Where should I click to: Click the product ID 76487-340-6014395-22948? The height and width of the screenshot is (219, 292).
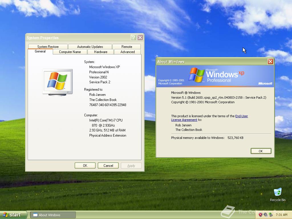pos(108,105)
